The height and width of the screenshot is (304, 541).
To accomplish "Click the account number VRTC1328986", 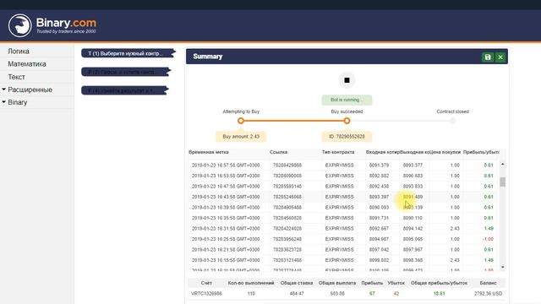I will point(206,294).
